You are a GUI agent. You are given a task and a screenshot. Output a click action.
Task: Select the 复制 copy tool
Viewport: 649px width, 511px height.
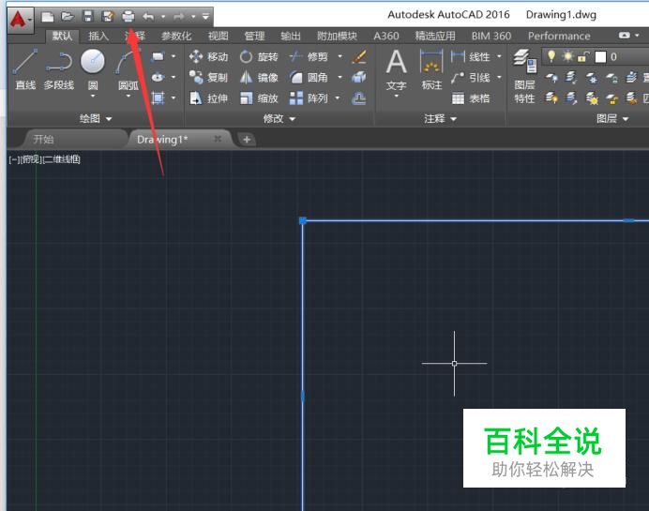(x=208, y=78)
